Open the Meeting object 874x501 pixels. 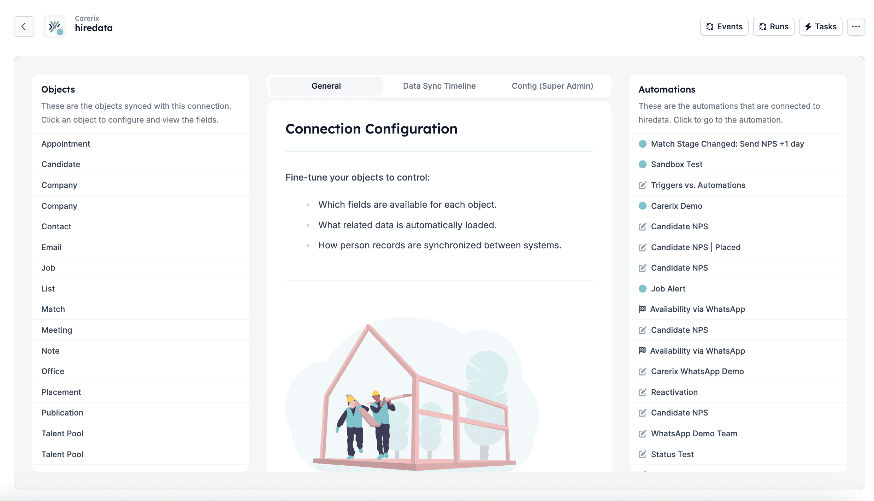click(x=141, y=330)
